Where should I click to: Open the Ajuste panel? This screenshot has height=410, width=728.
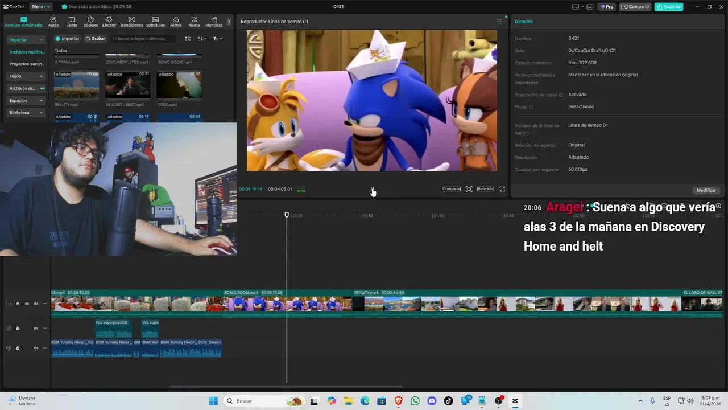[195, 22]
